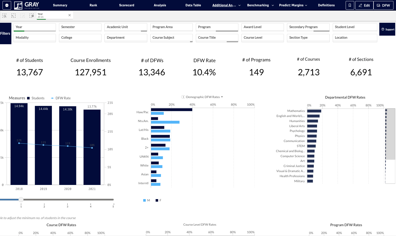The image size is (396, 236).
Task: Toggle the F legend item
Action: coord(158,200)
